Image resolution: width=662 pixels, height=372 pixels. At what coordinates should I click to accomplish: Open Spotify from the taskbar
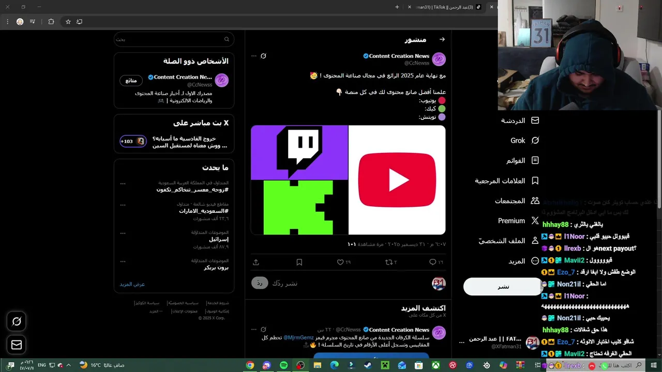(283, 365)
